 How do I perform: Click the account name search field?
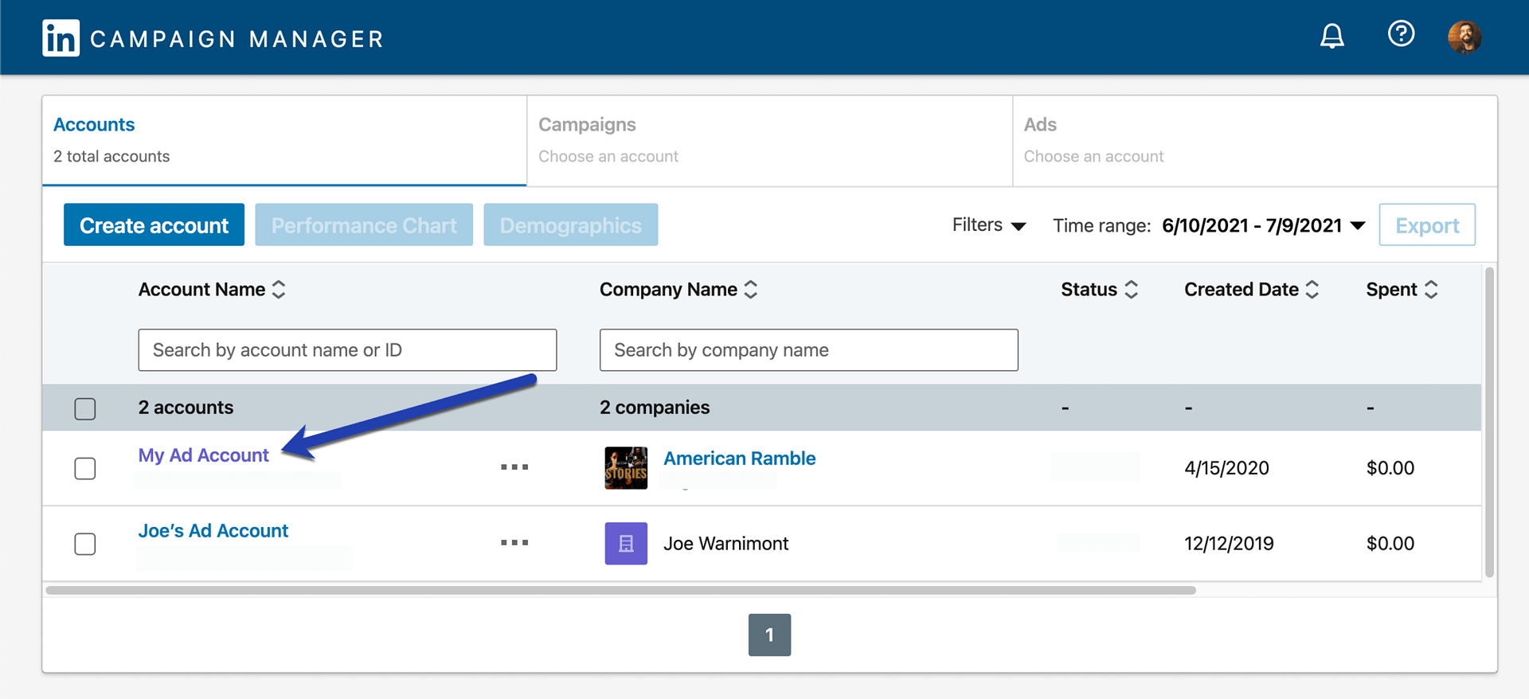pos(347,350)
